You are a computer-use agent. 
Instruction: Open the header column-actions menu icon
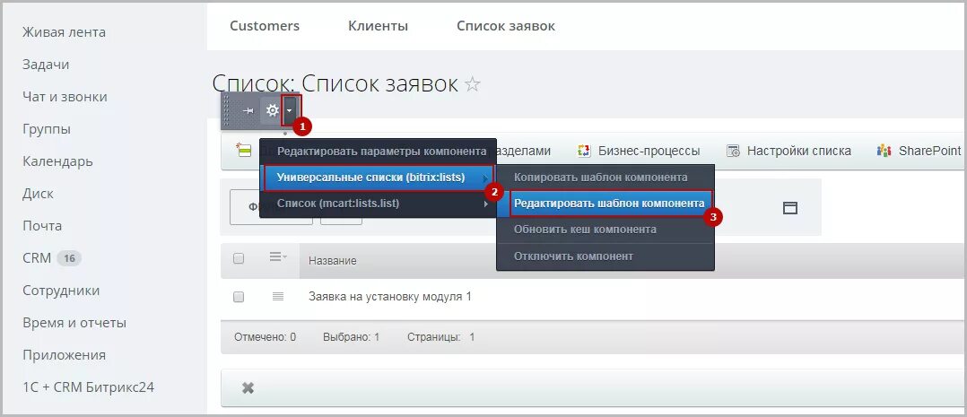(278, 257)
